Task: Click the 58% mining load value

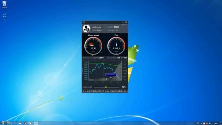Action: pos(124,87)
